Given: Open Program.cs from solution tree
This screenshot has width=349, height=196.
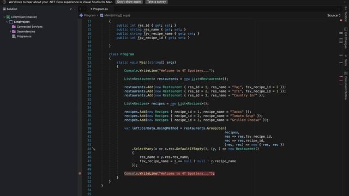Looking at the screenshot, I should pyautogui.click(x=24, y=36).
